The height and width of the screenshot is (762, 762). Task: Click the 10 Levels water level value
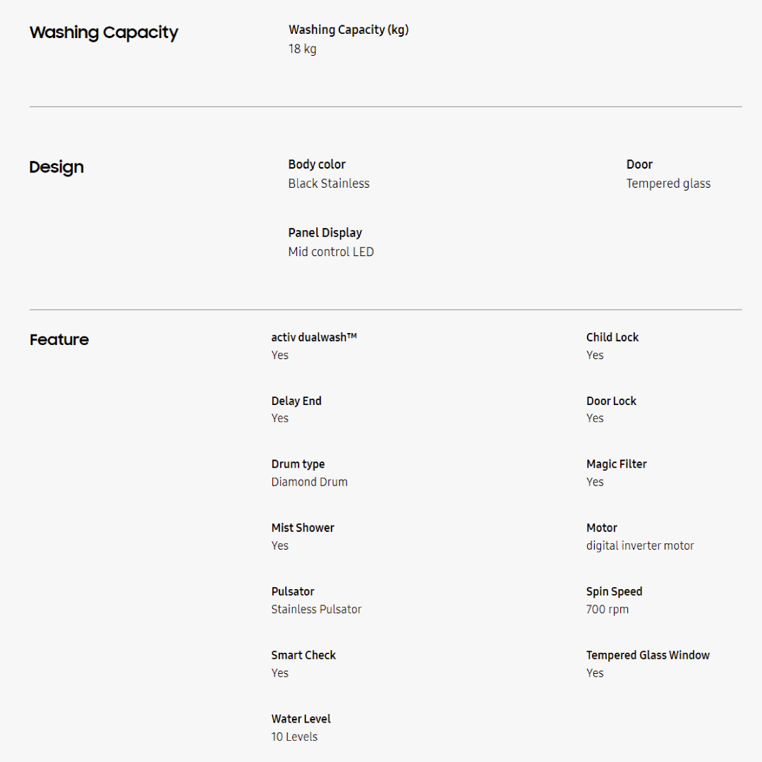pos(294,737)
